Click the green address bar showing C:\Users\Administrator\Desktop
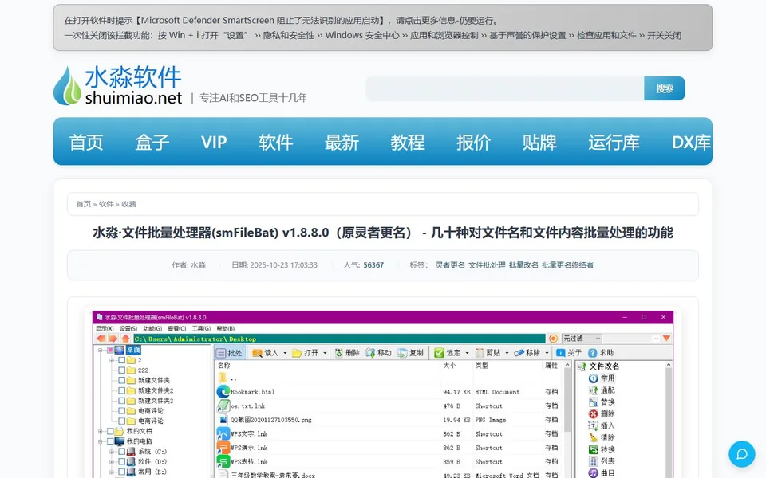The image size is (766, 478). (x=339, y=339)
